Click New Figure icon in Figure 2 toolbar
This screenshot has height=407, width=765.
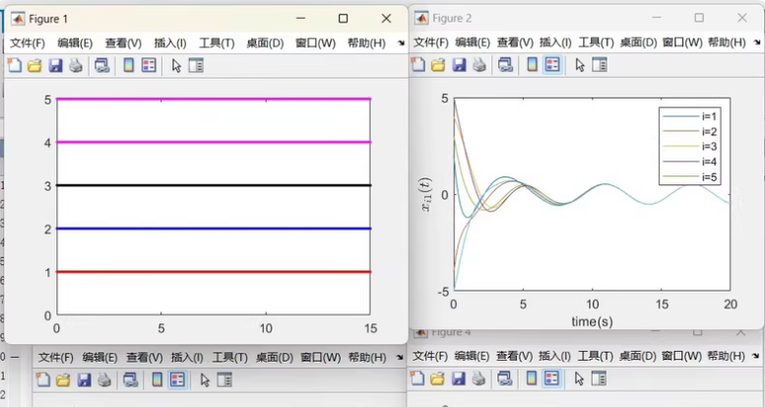tap(418, 64)
